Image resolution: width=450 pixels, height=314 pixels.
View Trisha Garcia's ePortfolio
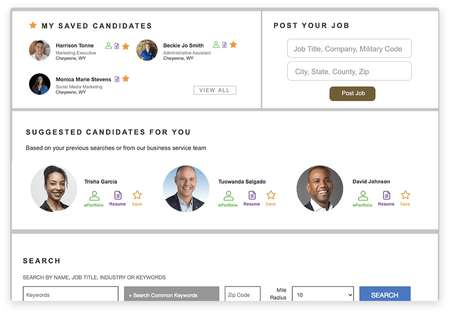click(94, 198)
